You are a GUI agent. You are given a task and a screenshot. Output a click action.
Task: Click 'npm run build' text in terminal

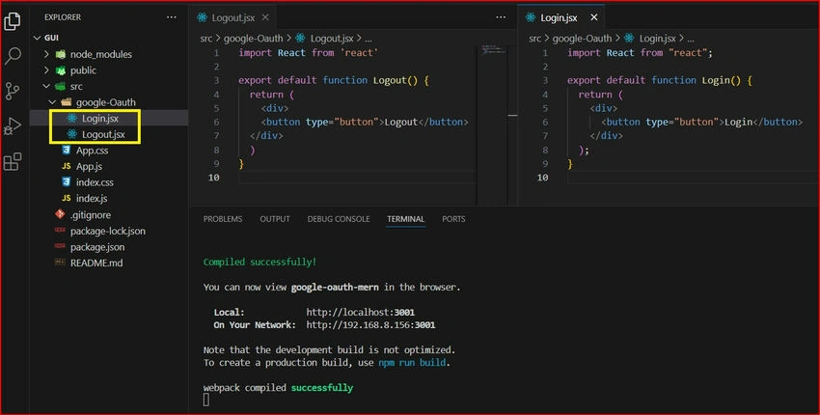(x=412, y=362)
